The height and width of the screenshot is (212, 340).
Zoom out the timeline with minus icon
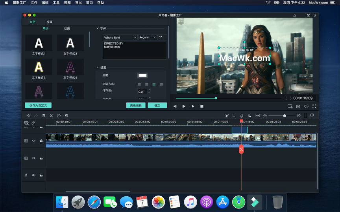point(265,116)
